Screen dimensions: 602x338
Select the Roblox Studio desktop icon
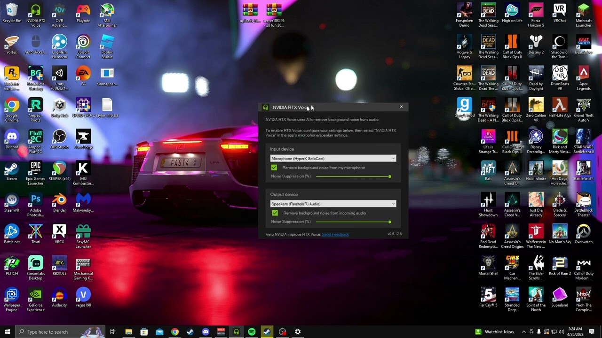click(107, 47)
